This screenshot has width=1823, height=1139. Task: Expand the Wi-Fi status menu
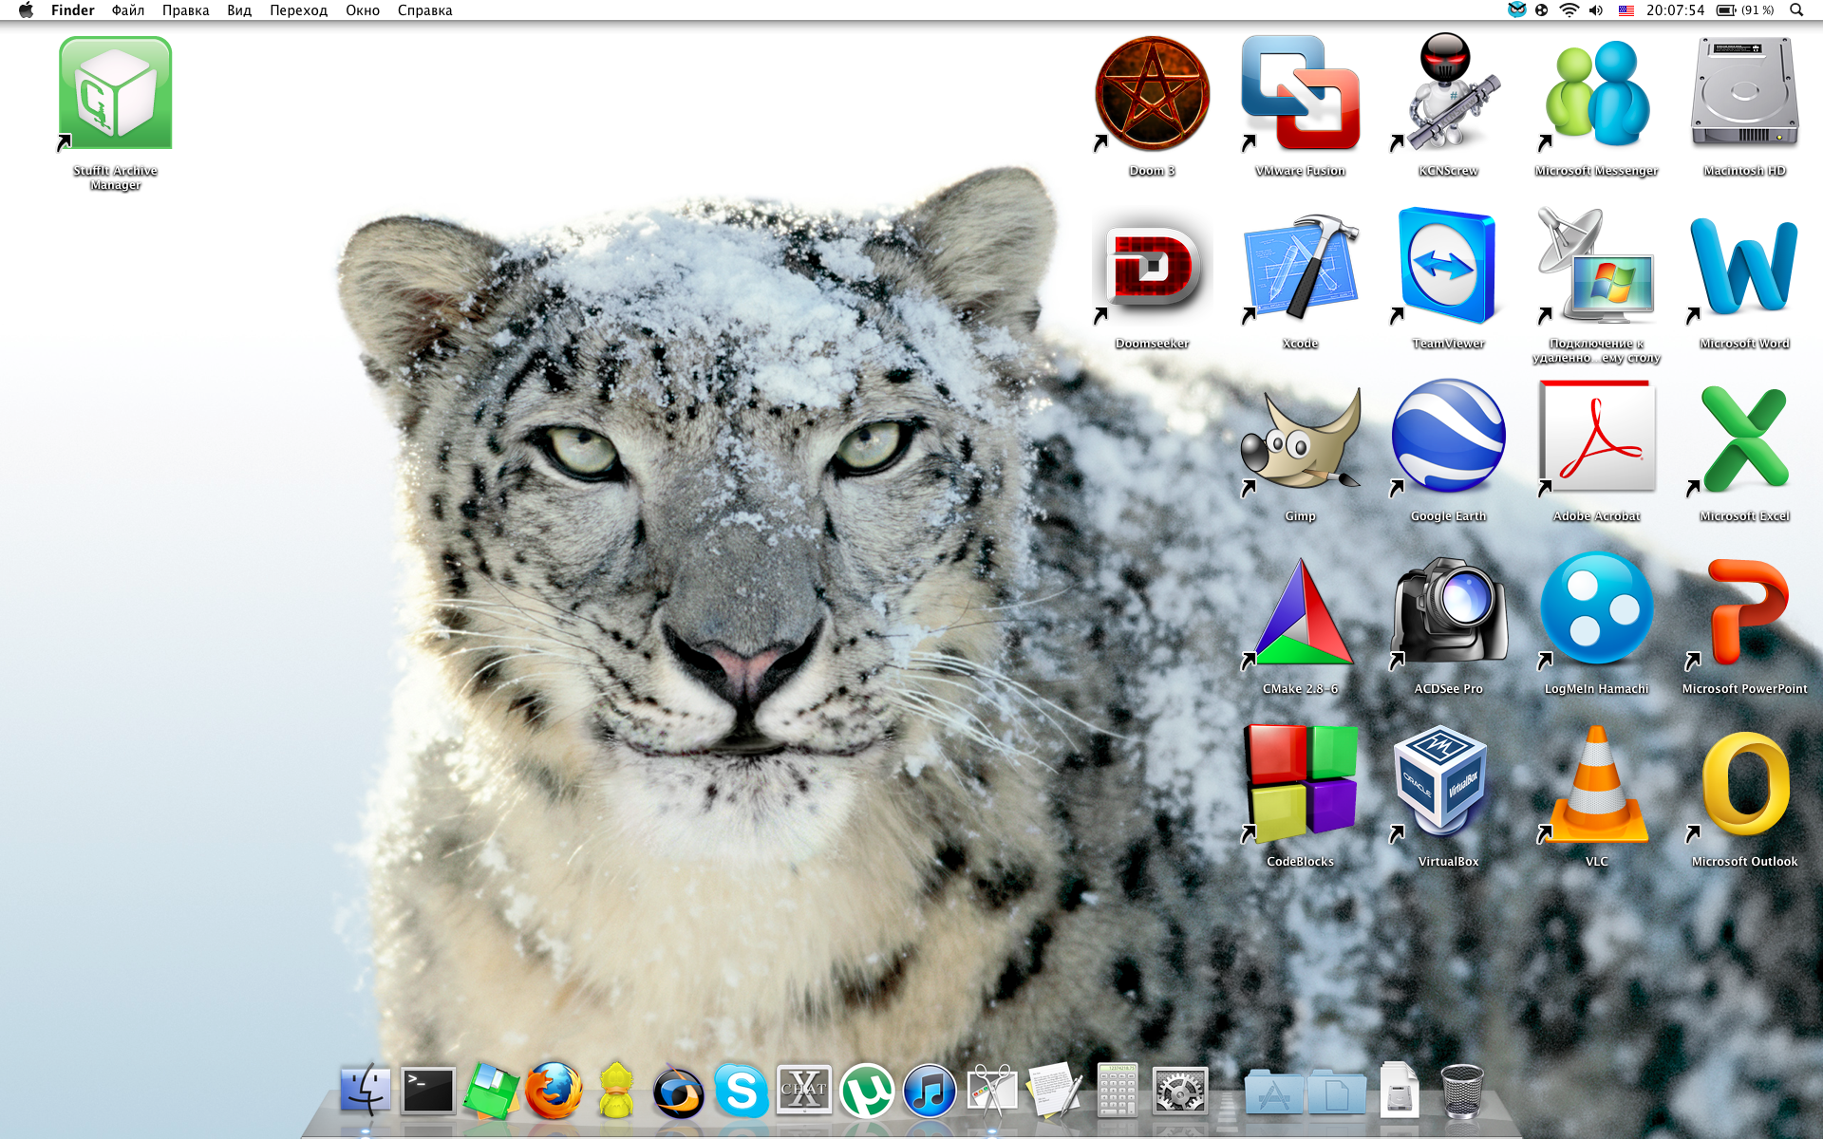coord(1569,10)
